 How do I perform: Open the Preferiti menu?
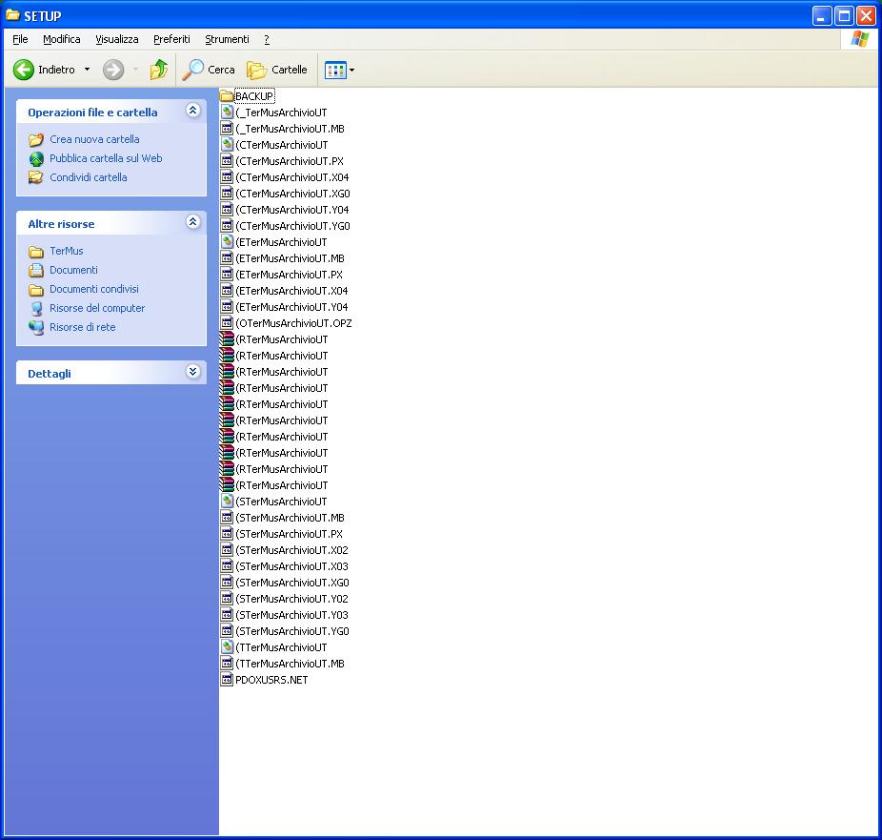(171, 39)
